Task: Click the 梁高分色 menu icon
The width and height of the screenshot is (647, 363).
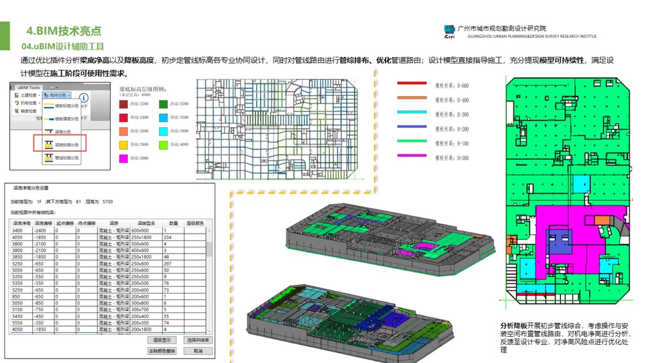Action: (49, 131)
